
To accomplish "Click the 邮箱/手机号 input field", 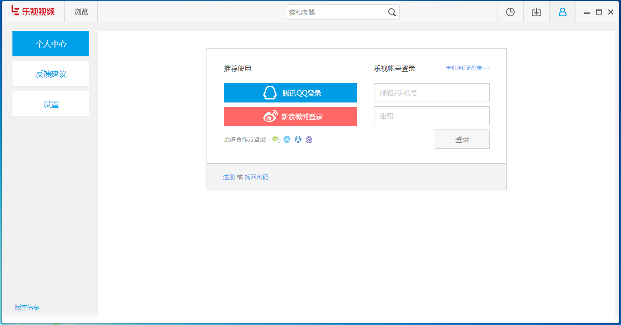I will coord(432,93).
